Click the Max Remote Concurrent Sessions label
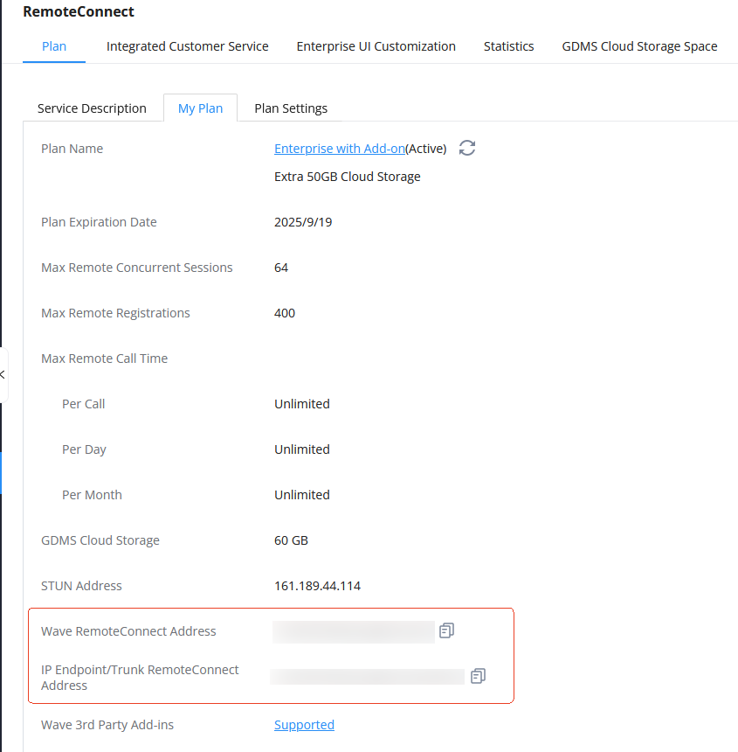 pyautogui.click(x=136, y=268)
